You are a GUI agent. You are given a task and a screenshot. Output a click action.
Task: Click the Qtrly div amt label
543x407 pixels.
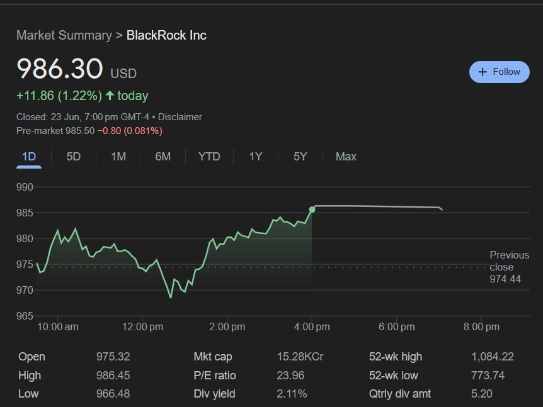[399, 394]
